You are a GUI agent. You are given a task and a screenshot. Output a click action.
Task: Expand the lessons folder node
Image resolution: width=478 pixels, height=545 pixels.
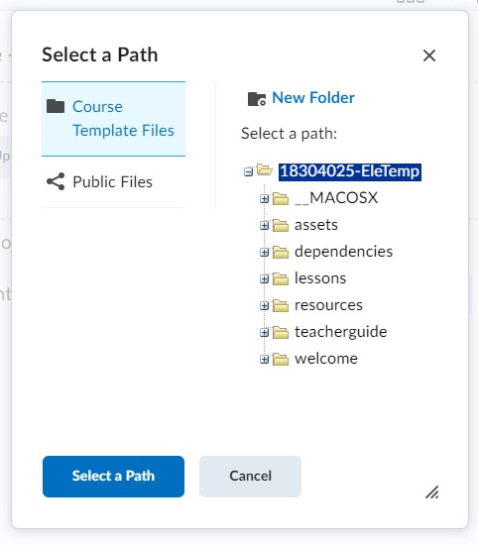coord(265,278)
